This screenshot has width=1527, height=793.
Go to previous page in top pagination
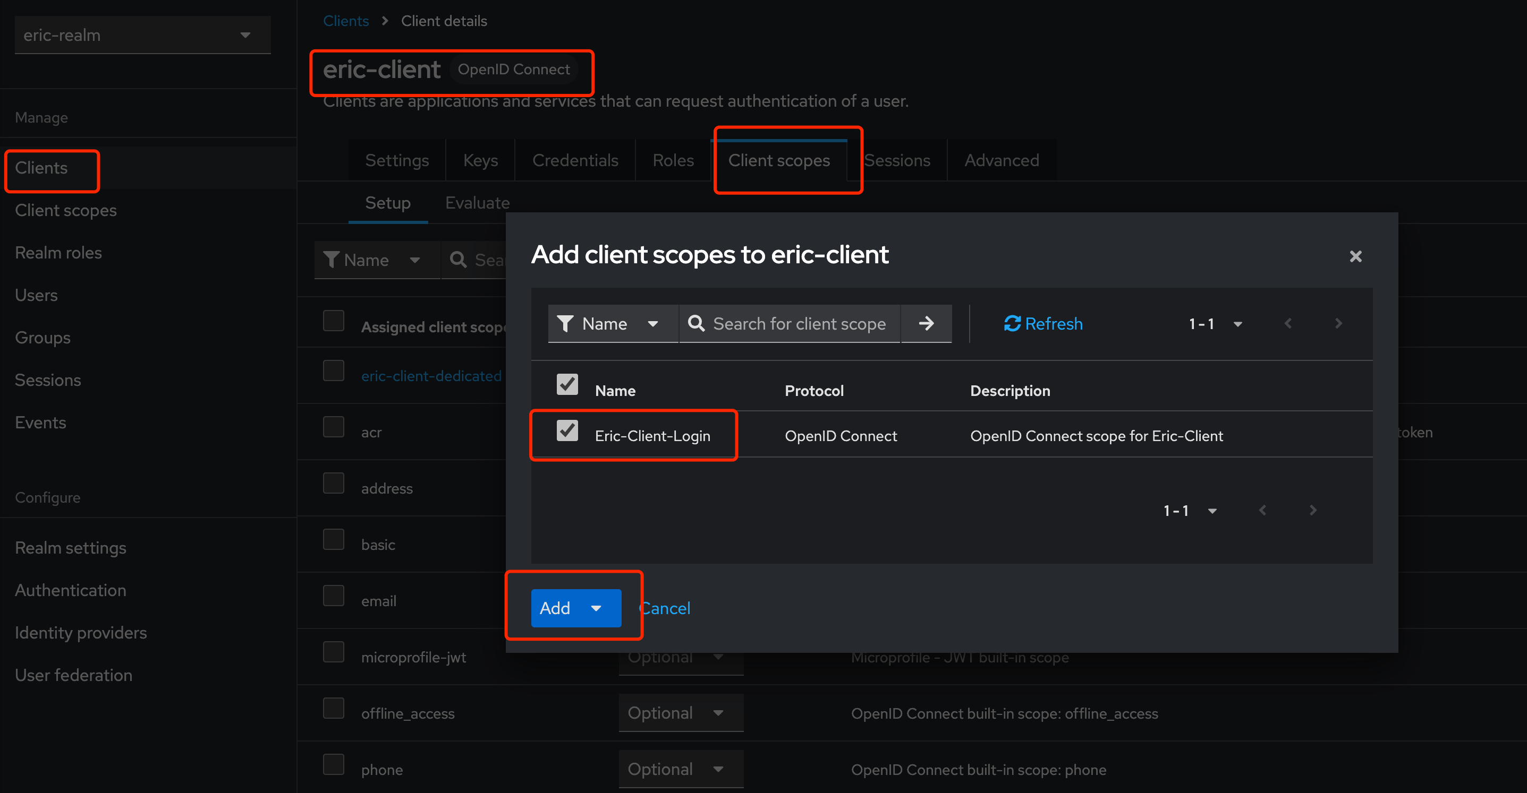[x=1287, y=323]
